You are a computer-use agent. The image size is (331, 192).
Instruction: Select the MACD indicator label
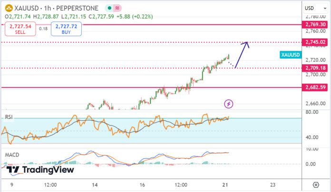pos(11,156)
